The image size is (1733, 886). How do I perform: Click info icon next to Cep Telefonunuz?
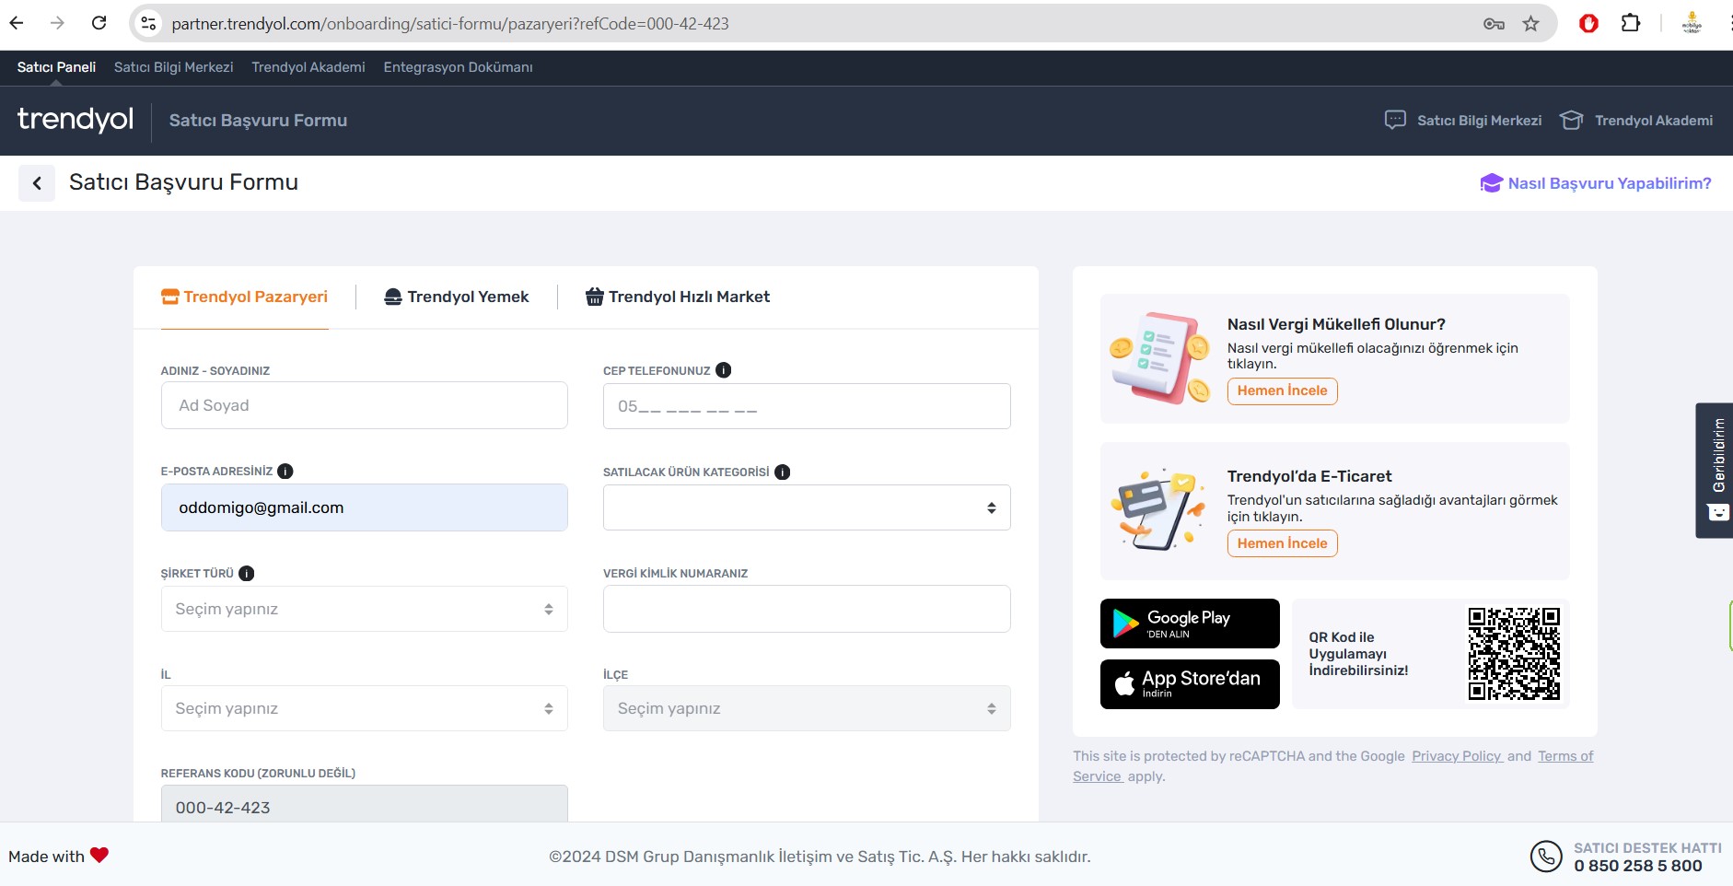[724, 370]
